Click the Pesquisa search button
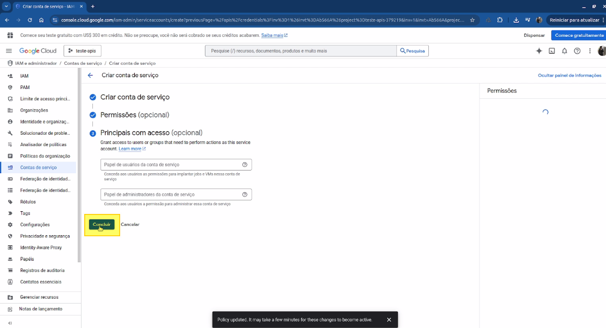606x328 pixels. [413, 51]
